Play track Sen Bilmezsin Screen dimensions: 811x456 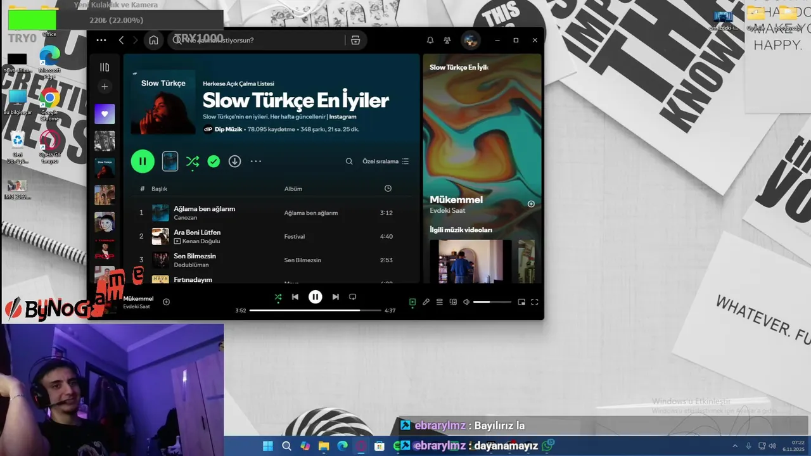click(195, 256)
